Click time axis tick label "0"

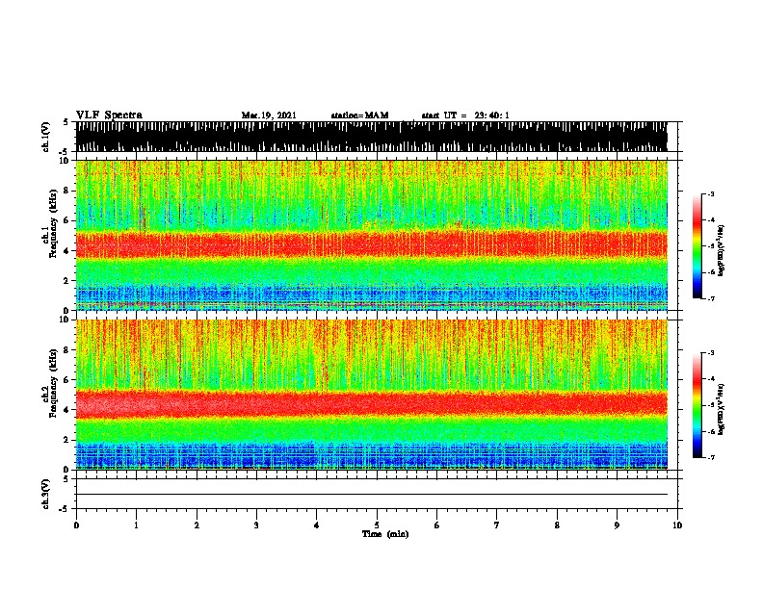[76, 525]
